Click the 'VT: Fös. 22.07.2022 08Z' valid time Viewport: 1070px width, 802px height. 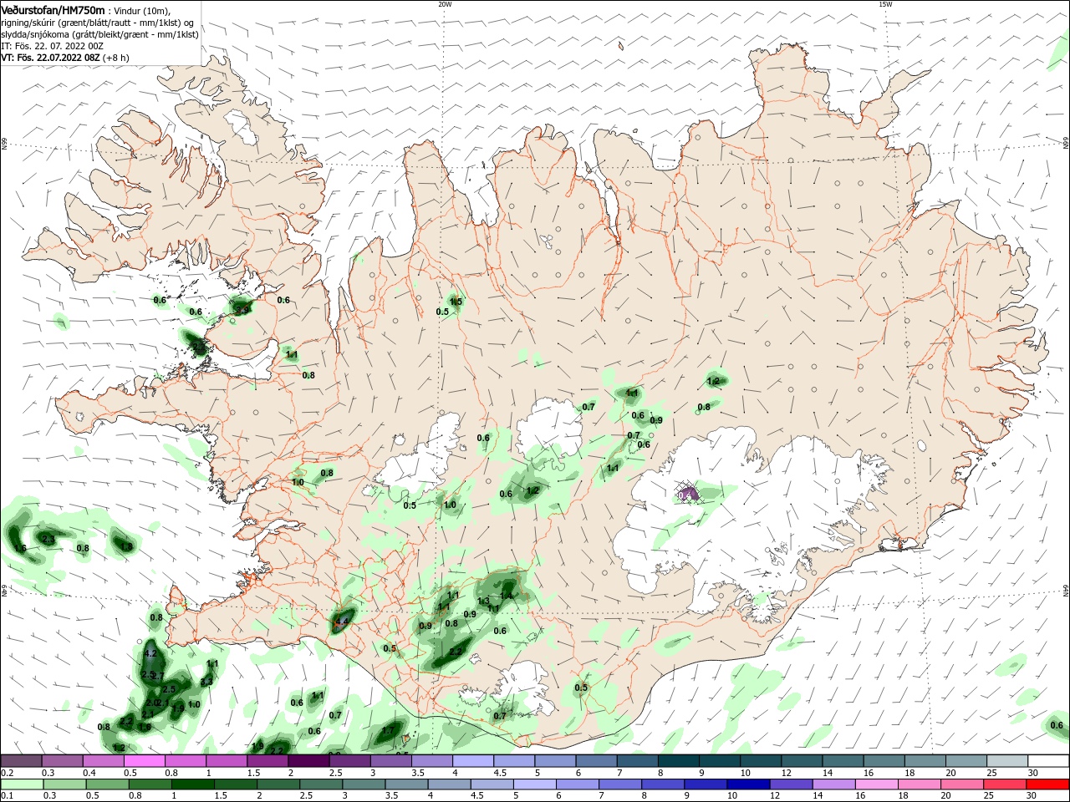pyautogui.click(x=50, y=58)
